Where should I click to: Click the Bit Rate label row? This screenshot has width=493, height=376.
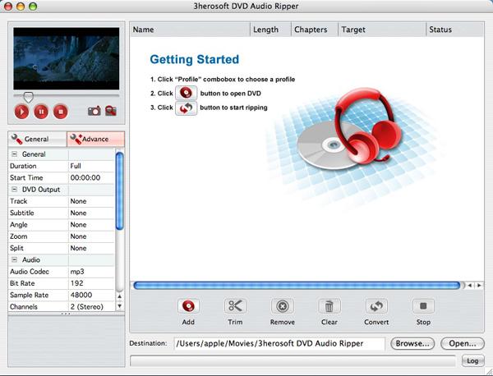pos(38,283)
